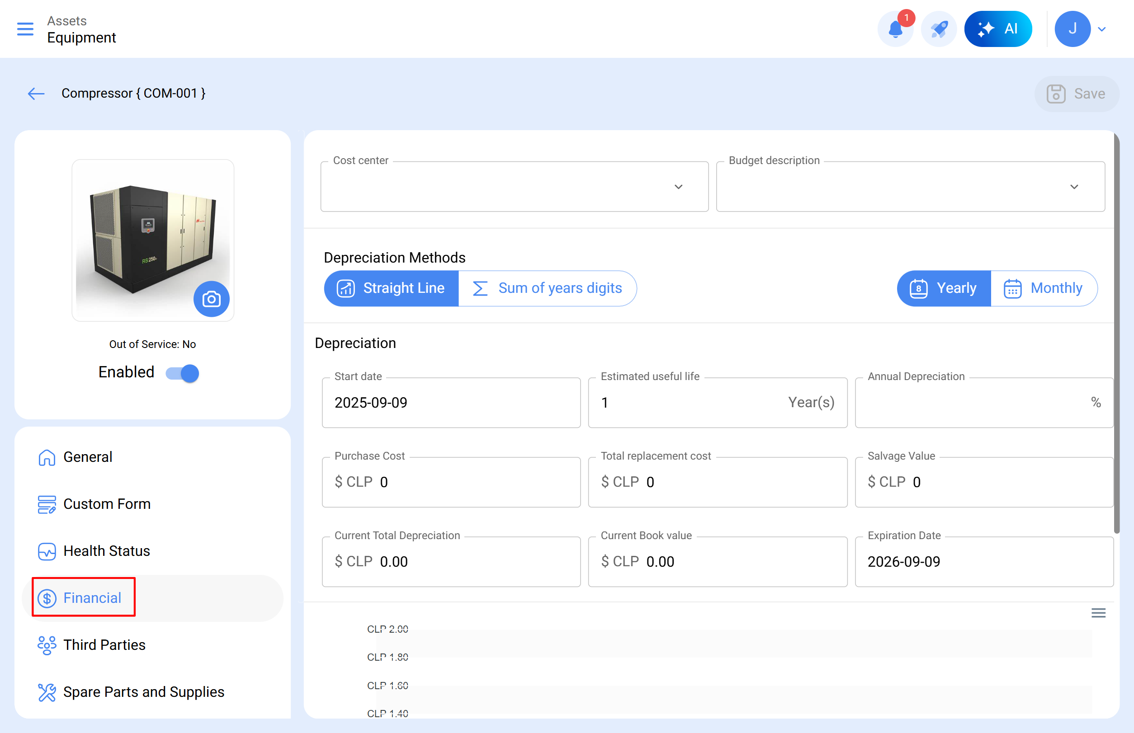Image resolution: width=1134 pixels, height=733 pixels.
Task: Open the chart options menu icon
Action: (x=1098, y=613)
